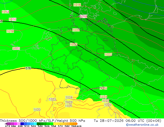Screen dimensions: 164x127
Task: Click the 1022 label over eastern Germany border
Action: tap(108, 54)
